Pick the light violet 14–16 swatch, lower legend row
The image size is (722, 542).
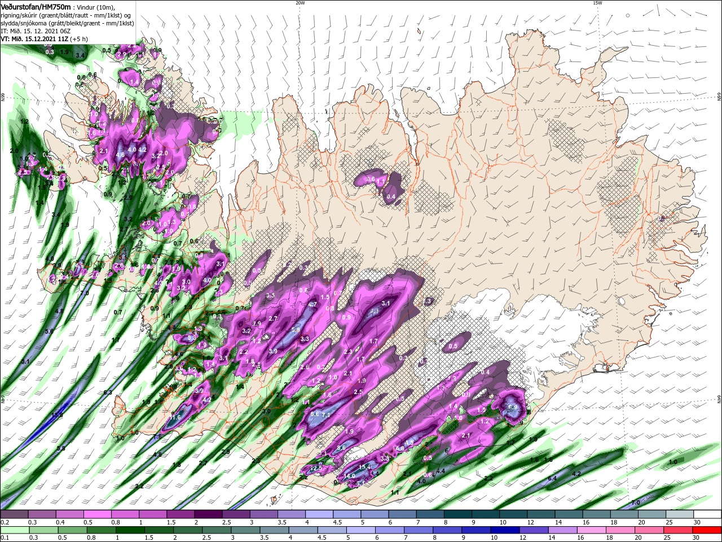tap(563, 531)
